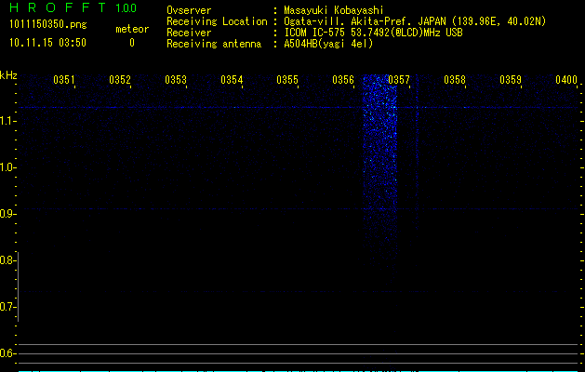This screenshot has width=585, height=372.
Task: Click the meteor count value 0
Action: point(132,43)
